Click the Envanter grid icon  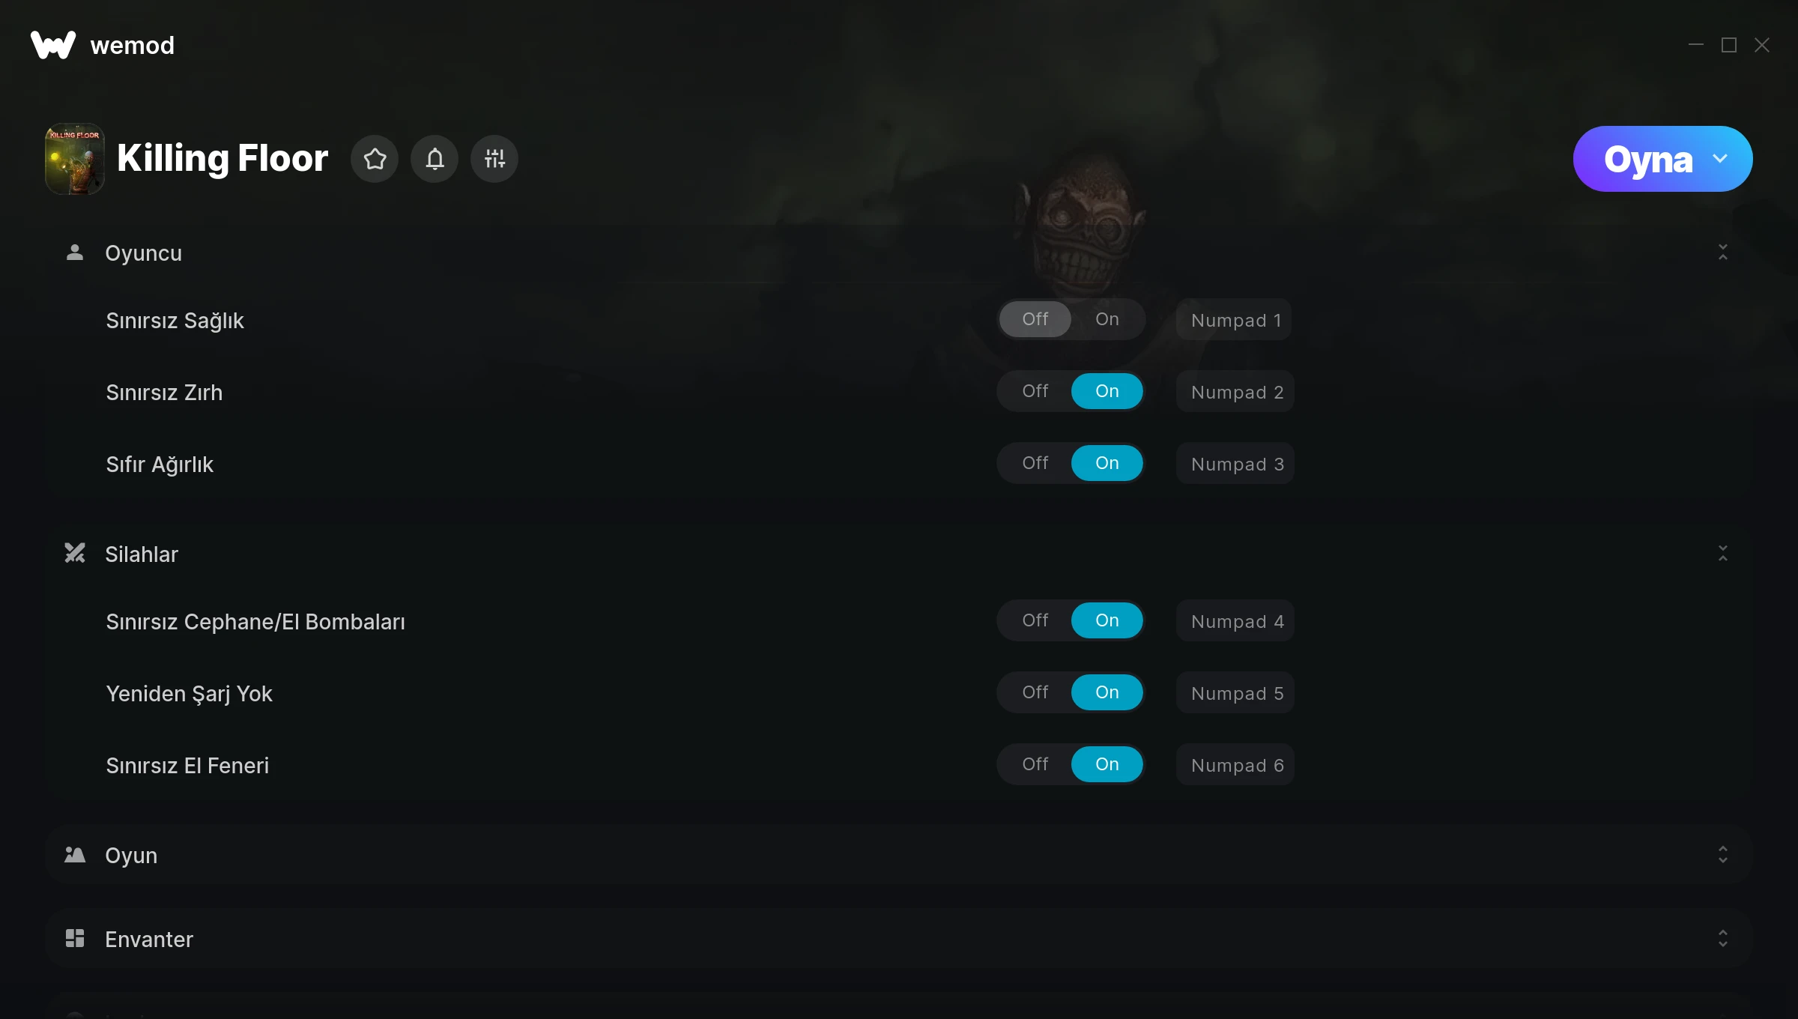tap(75, 939)
